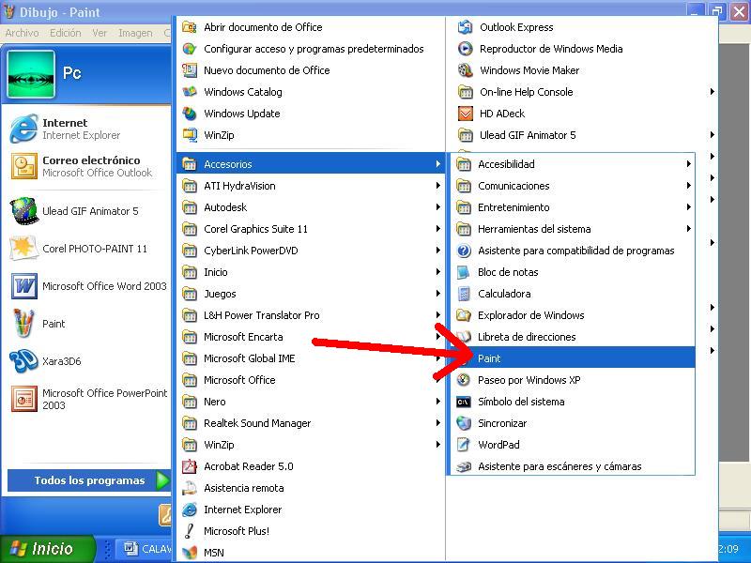The image size is (751, 563).
Task: Launch Internet Explorer from programs list
Action: tap(311, 509)
